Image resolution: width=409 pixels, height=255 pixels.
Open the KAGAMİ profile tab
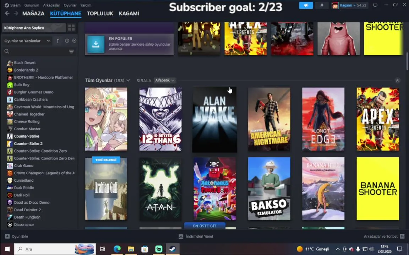point(129,13)
